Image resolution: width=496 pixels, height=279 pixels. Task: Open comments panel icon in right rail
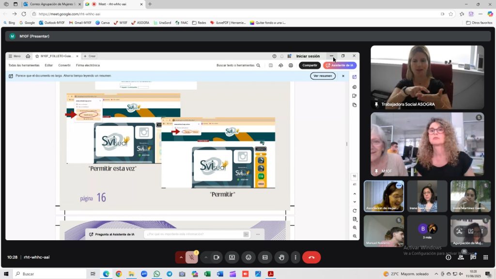355,87
